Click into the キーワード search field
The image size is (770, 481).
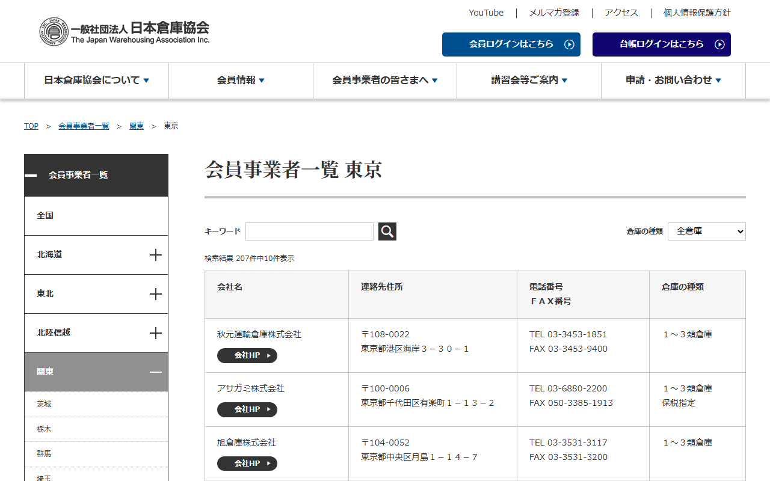(309, 231)
